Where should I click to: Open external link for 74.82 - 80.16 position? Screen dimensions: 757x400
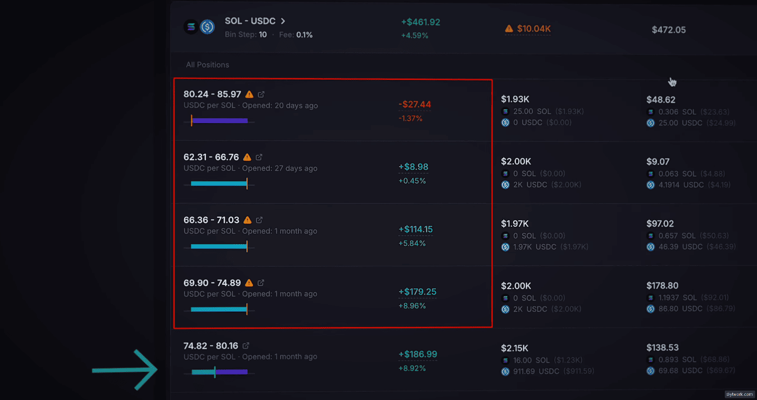(246, 346)
